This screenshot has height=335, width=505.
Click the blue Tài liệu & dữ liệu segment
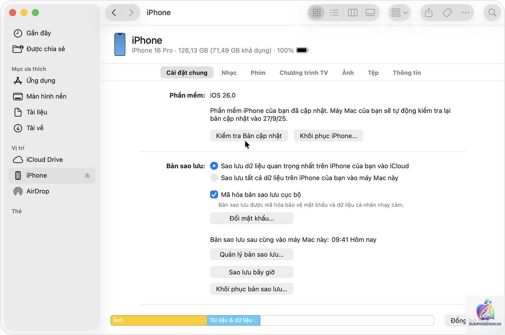point(234,320)
